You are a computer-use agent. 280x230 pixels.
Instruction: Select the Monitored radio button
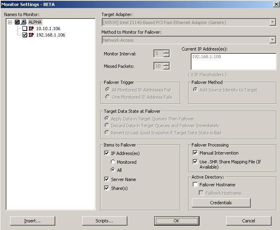[x=113, y=162]
